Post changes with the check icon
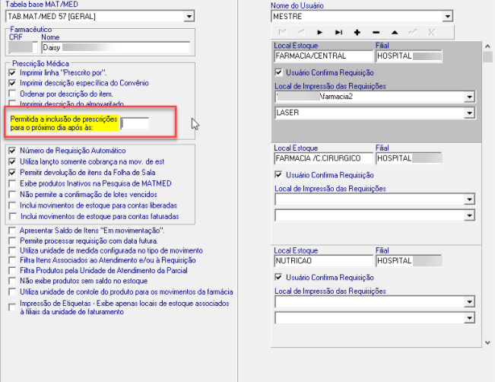This screenshot has width=495, height=382. click(x=413, y=32)
